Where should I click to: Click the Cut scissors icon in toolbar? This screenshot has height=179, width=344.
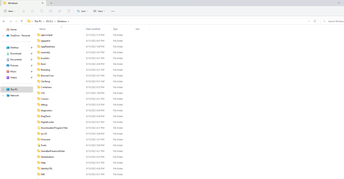[x=24, y=11]
